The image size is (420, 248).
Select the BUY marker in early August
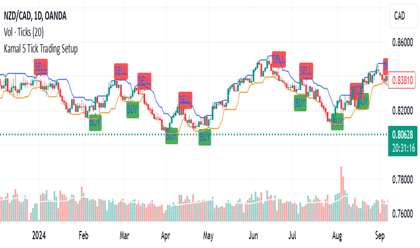[x=337, y=122]
